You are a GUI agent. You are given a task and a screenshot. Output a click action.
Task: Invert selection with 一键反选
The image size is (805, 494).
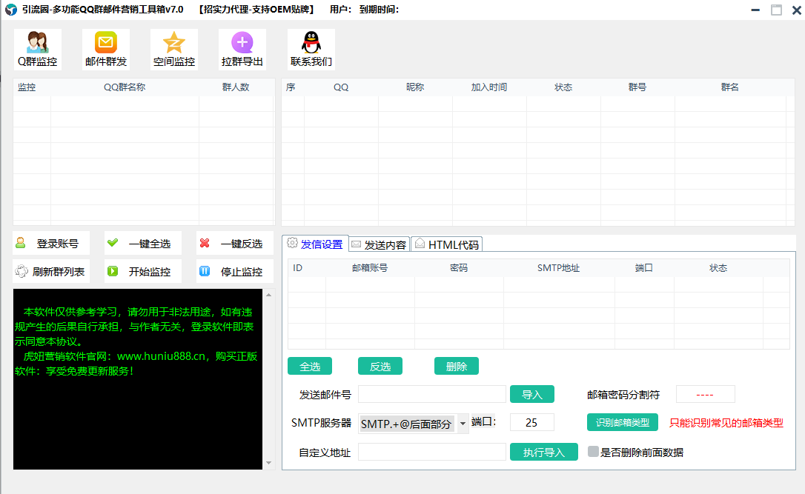click(235, 243)
